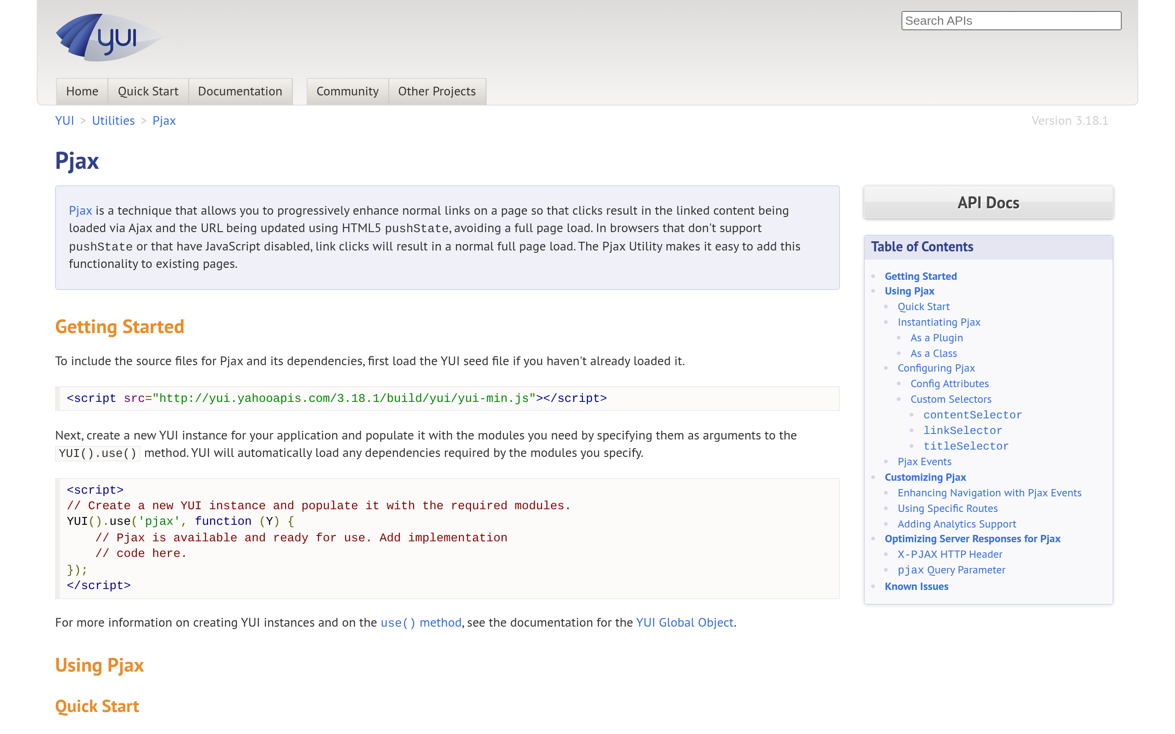Open the Documentation tab
This screenshot has width=1175, height=734.
click(x=240, y=91)
